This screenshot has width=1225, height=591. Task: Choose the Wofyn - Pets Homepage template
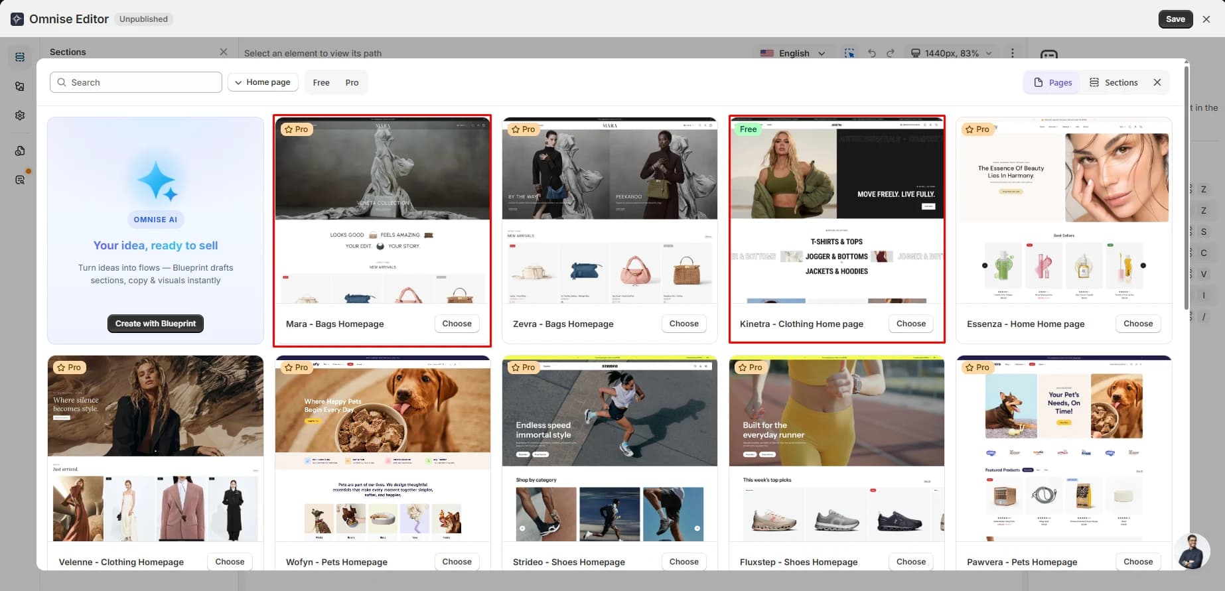(457, 561)
